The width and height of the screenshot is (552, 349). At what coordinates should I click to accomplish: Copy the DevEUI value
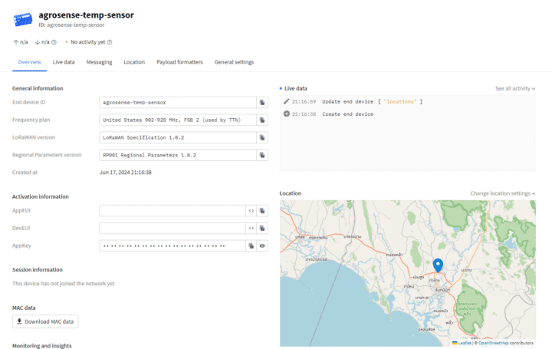(261, 228)
